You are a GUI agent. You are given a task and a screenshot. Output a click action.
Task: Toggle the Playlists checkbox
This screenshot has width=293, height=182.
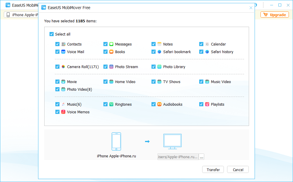point(201,104)
